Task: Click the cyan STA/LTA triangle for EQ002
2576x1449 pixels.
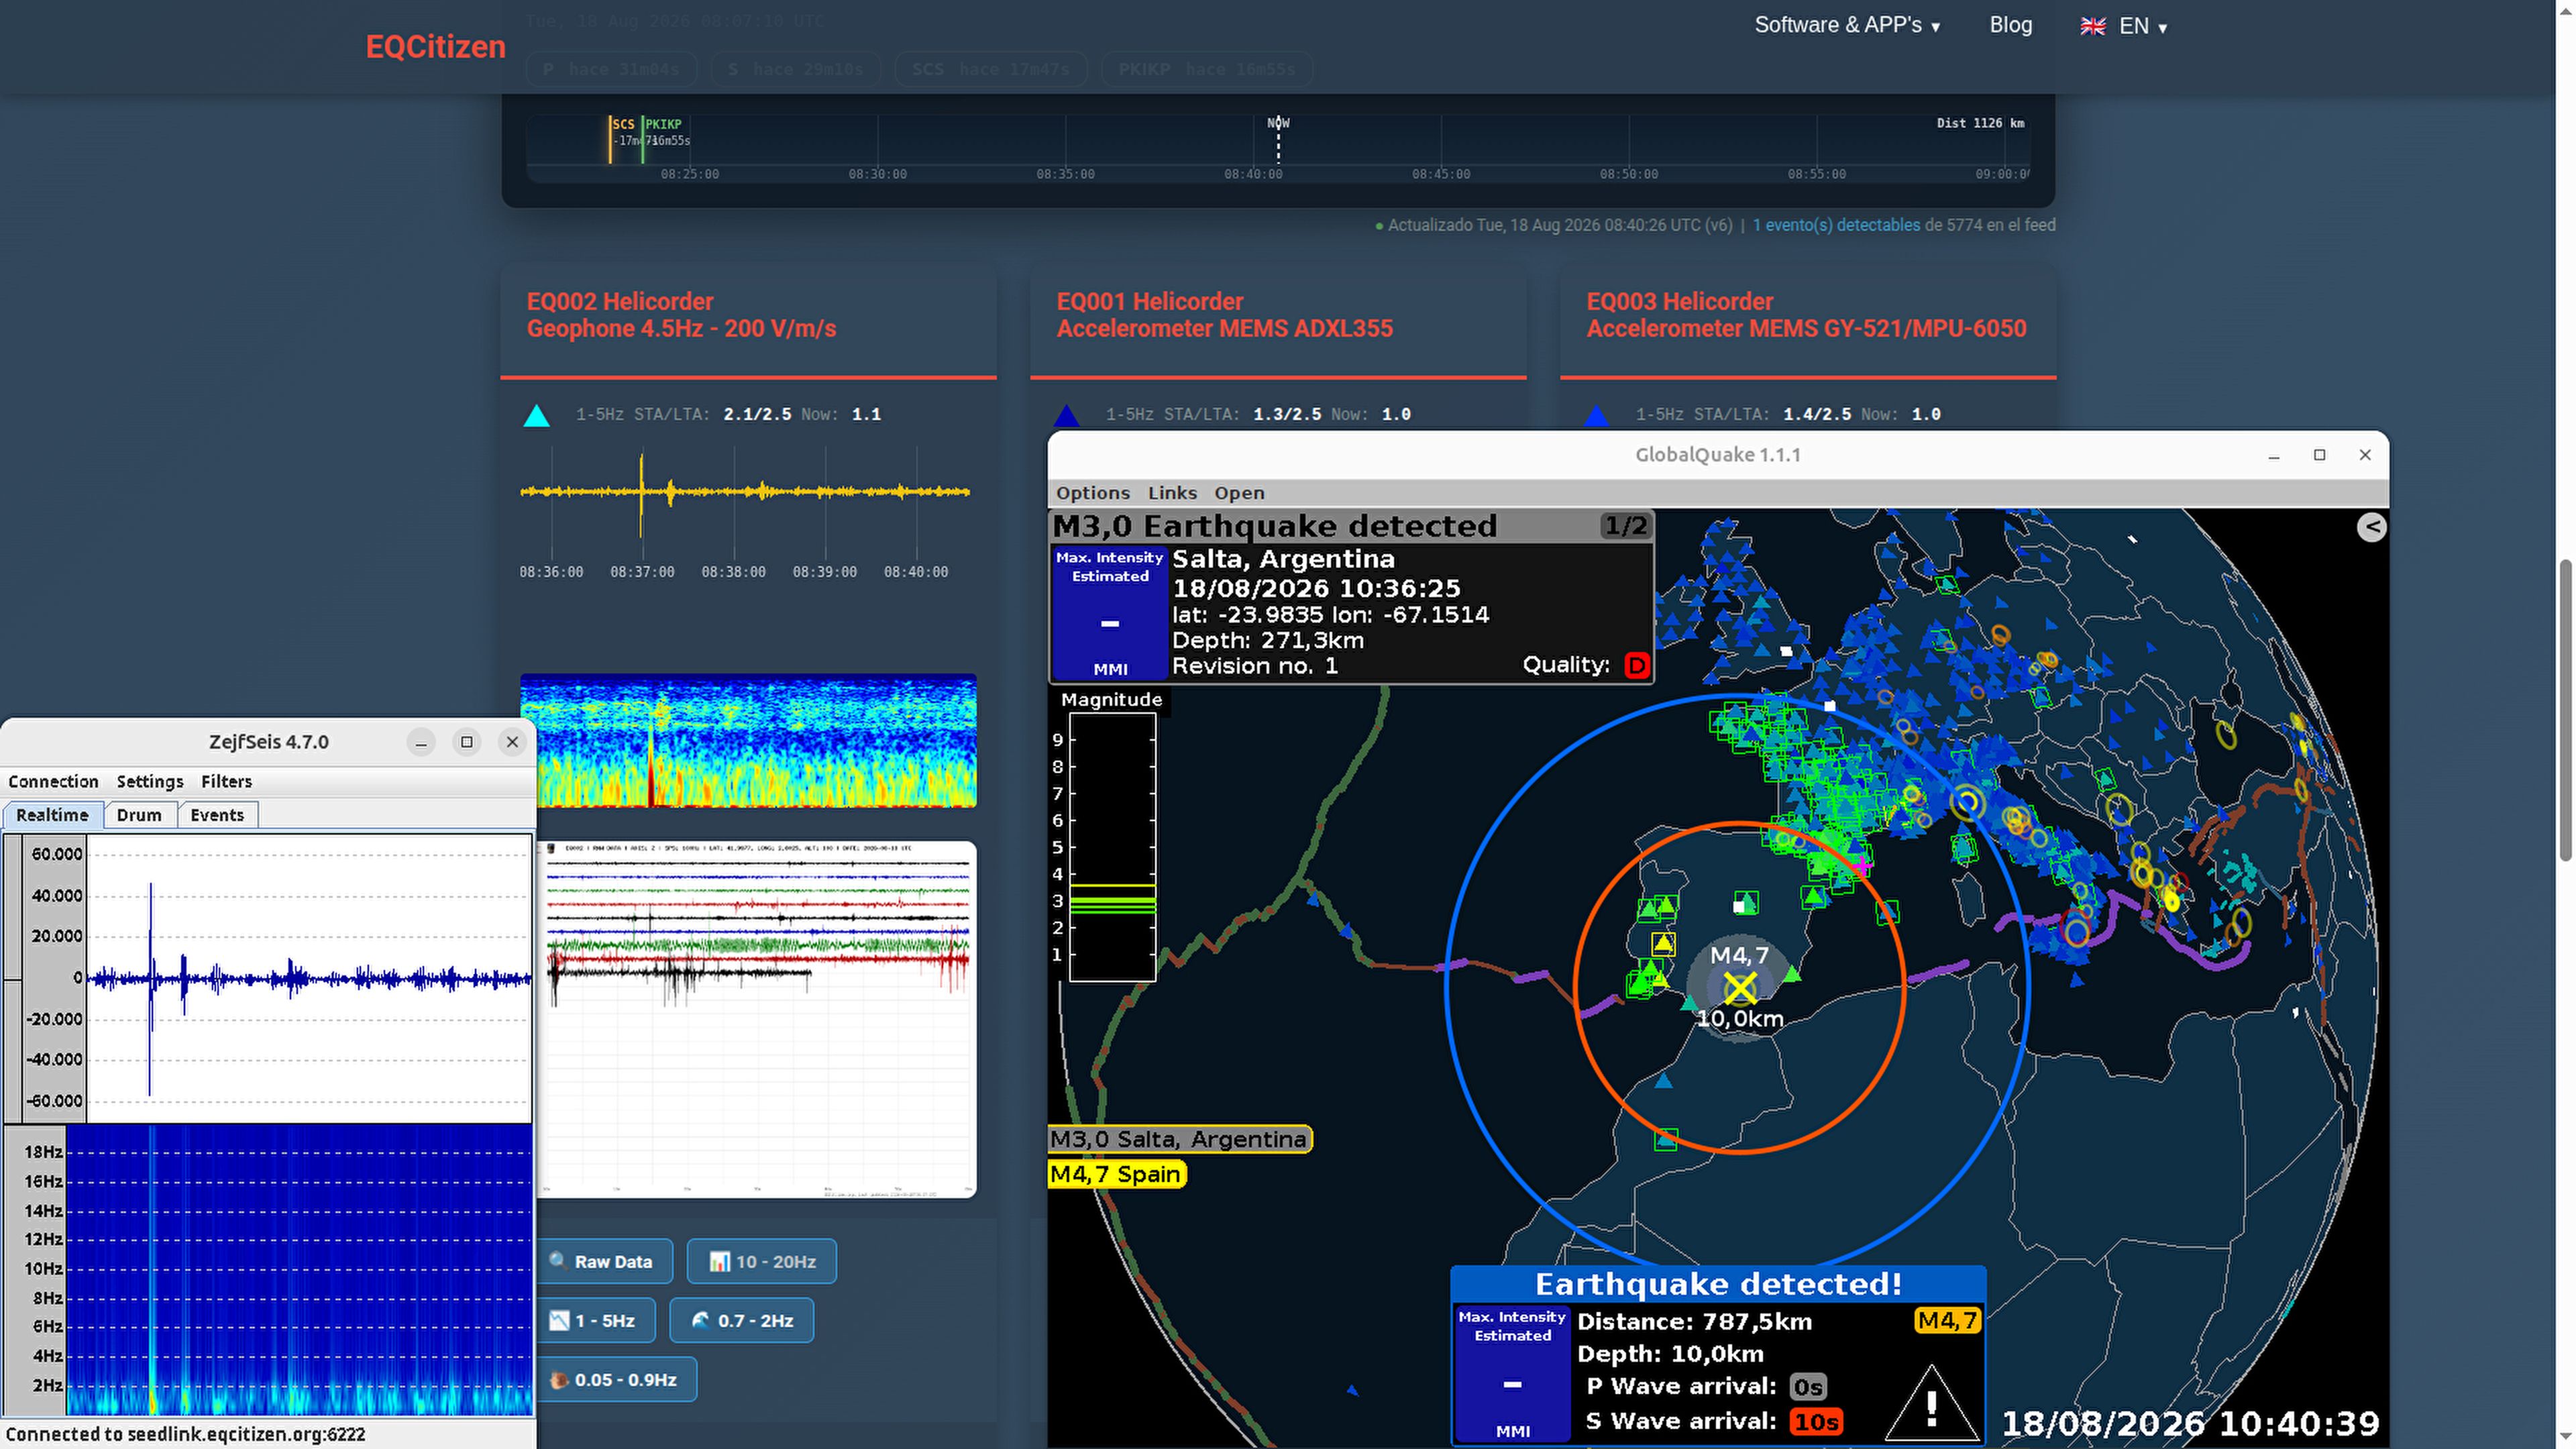Action: pos(536,416)
